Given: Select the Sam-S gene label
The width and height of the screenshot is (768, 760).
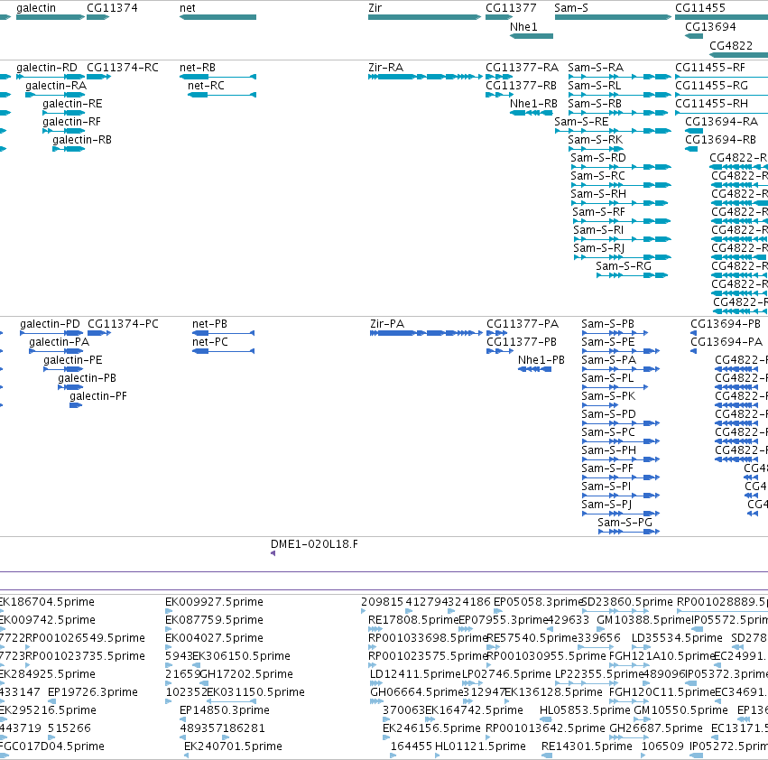Looking at the screenshot, I should pyautogui.click(x=571, y=8).
